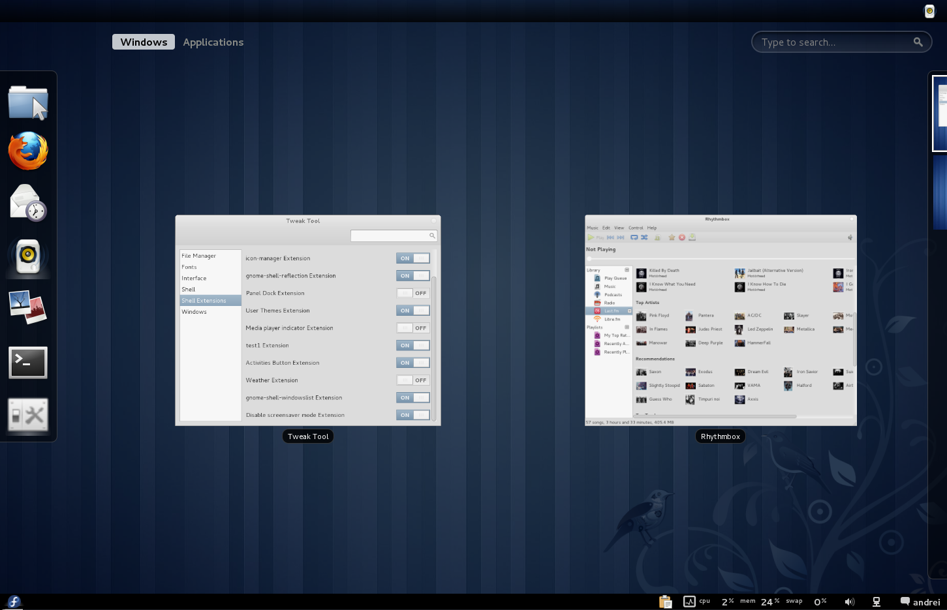
Task: Select Libre.fm in Rhythmbox sidebar
Action: coord(612,319)
